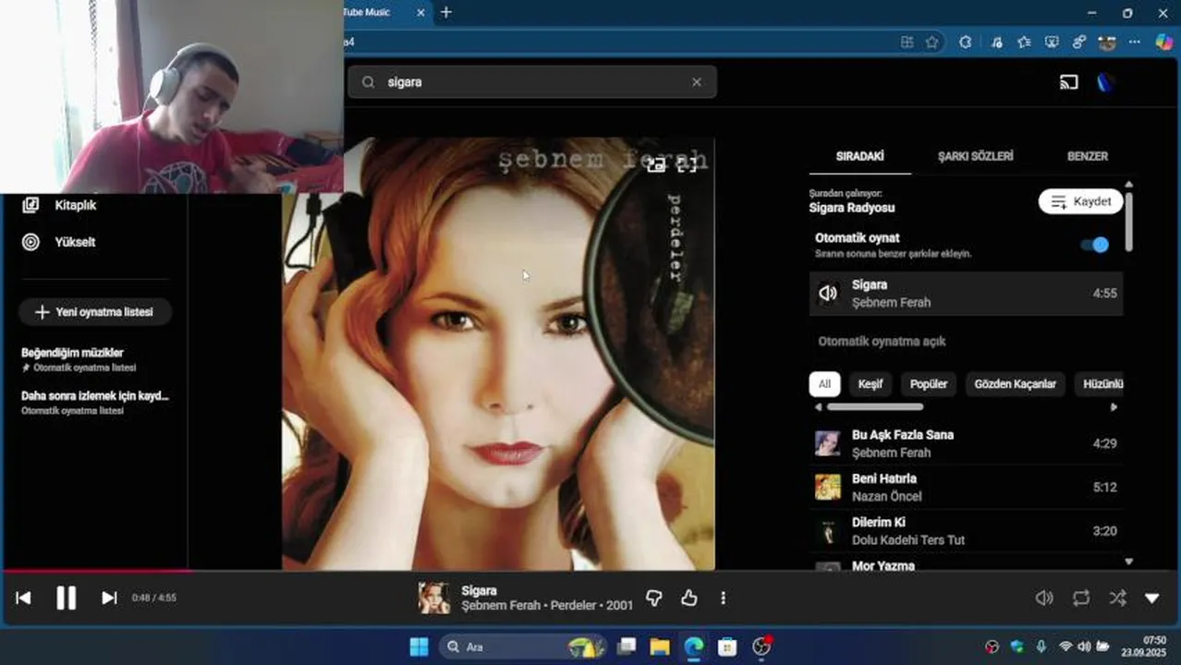Switch to the BENZER tab

point(1087,156)
